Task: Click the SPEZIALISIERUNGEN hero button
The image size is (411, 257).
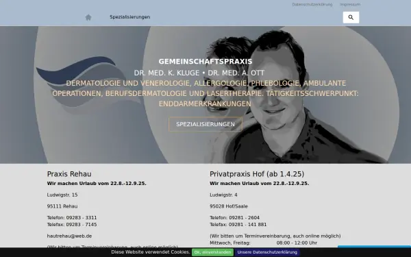Action: (206, 124)
